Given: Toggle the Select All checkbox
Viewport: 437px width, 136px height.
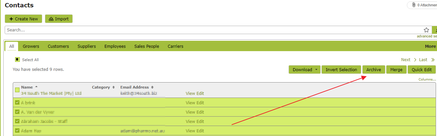Looking at the screenshot, I should point(17,59).
